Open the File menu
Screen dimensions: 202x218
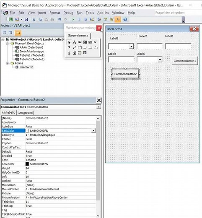[12, 13]
